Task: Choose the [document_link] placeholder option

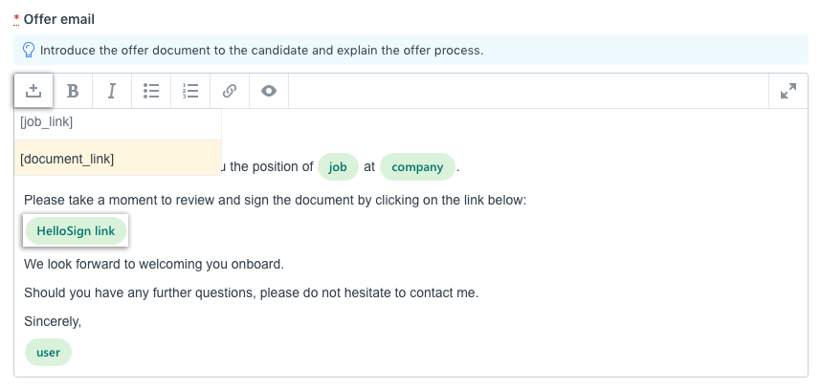Action: 118,159
